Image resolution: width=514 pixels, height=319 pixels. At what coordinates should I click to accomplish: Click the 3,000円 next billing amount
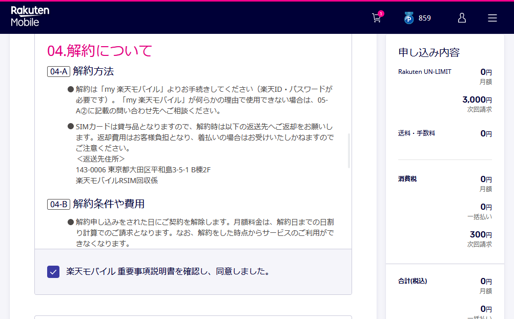coord(477,99)
